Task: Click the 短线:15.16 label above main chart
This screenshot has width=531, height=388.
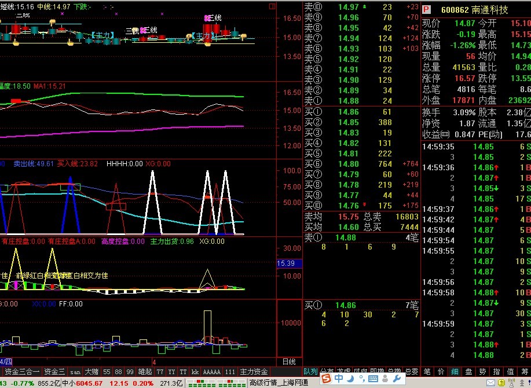Action: [17, 6]
